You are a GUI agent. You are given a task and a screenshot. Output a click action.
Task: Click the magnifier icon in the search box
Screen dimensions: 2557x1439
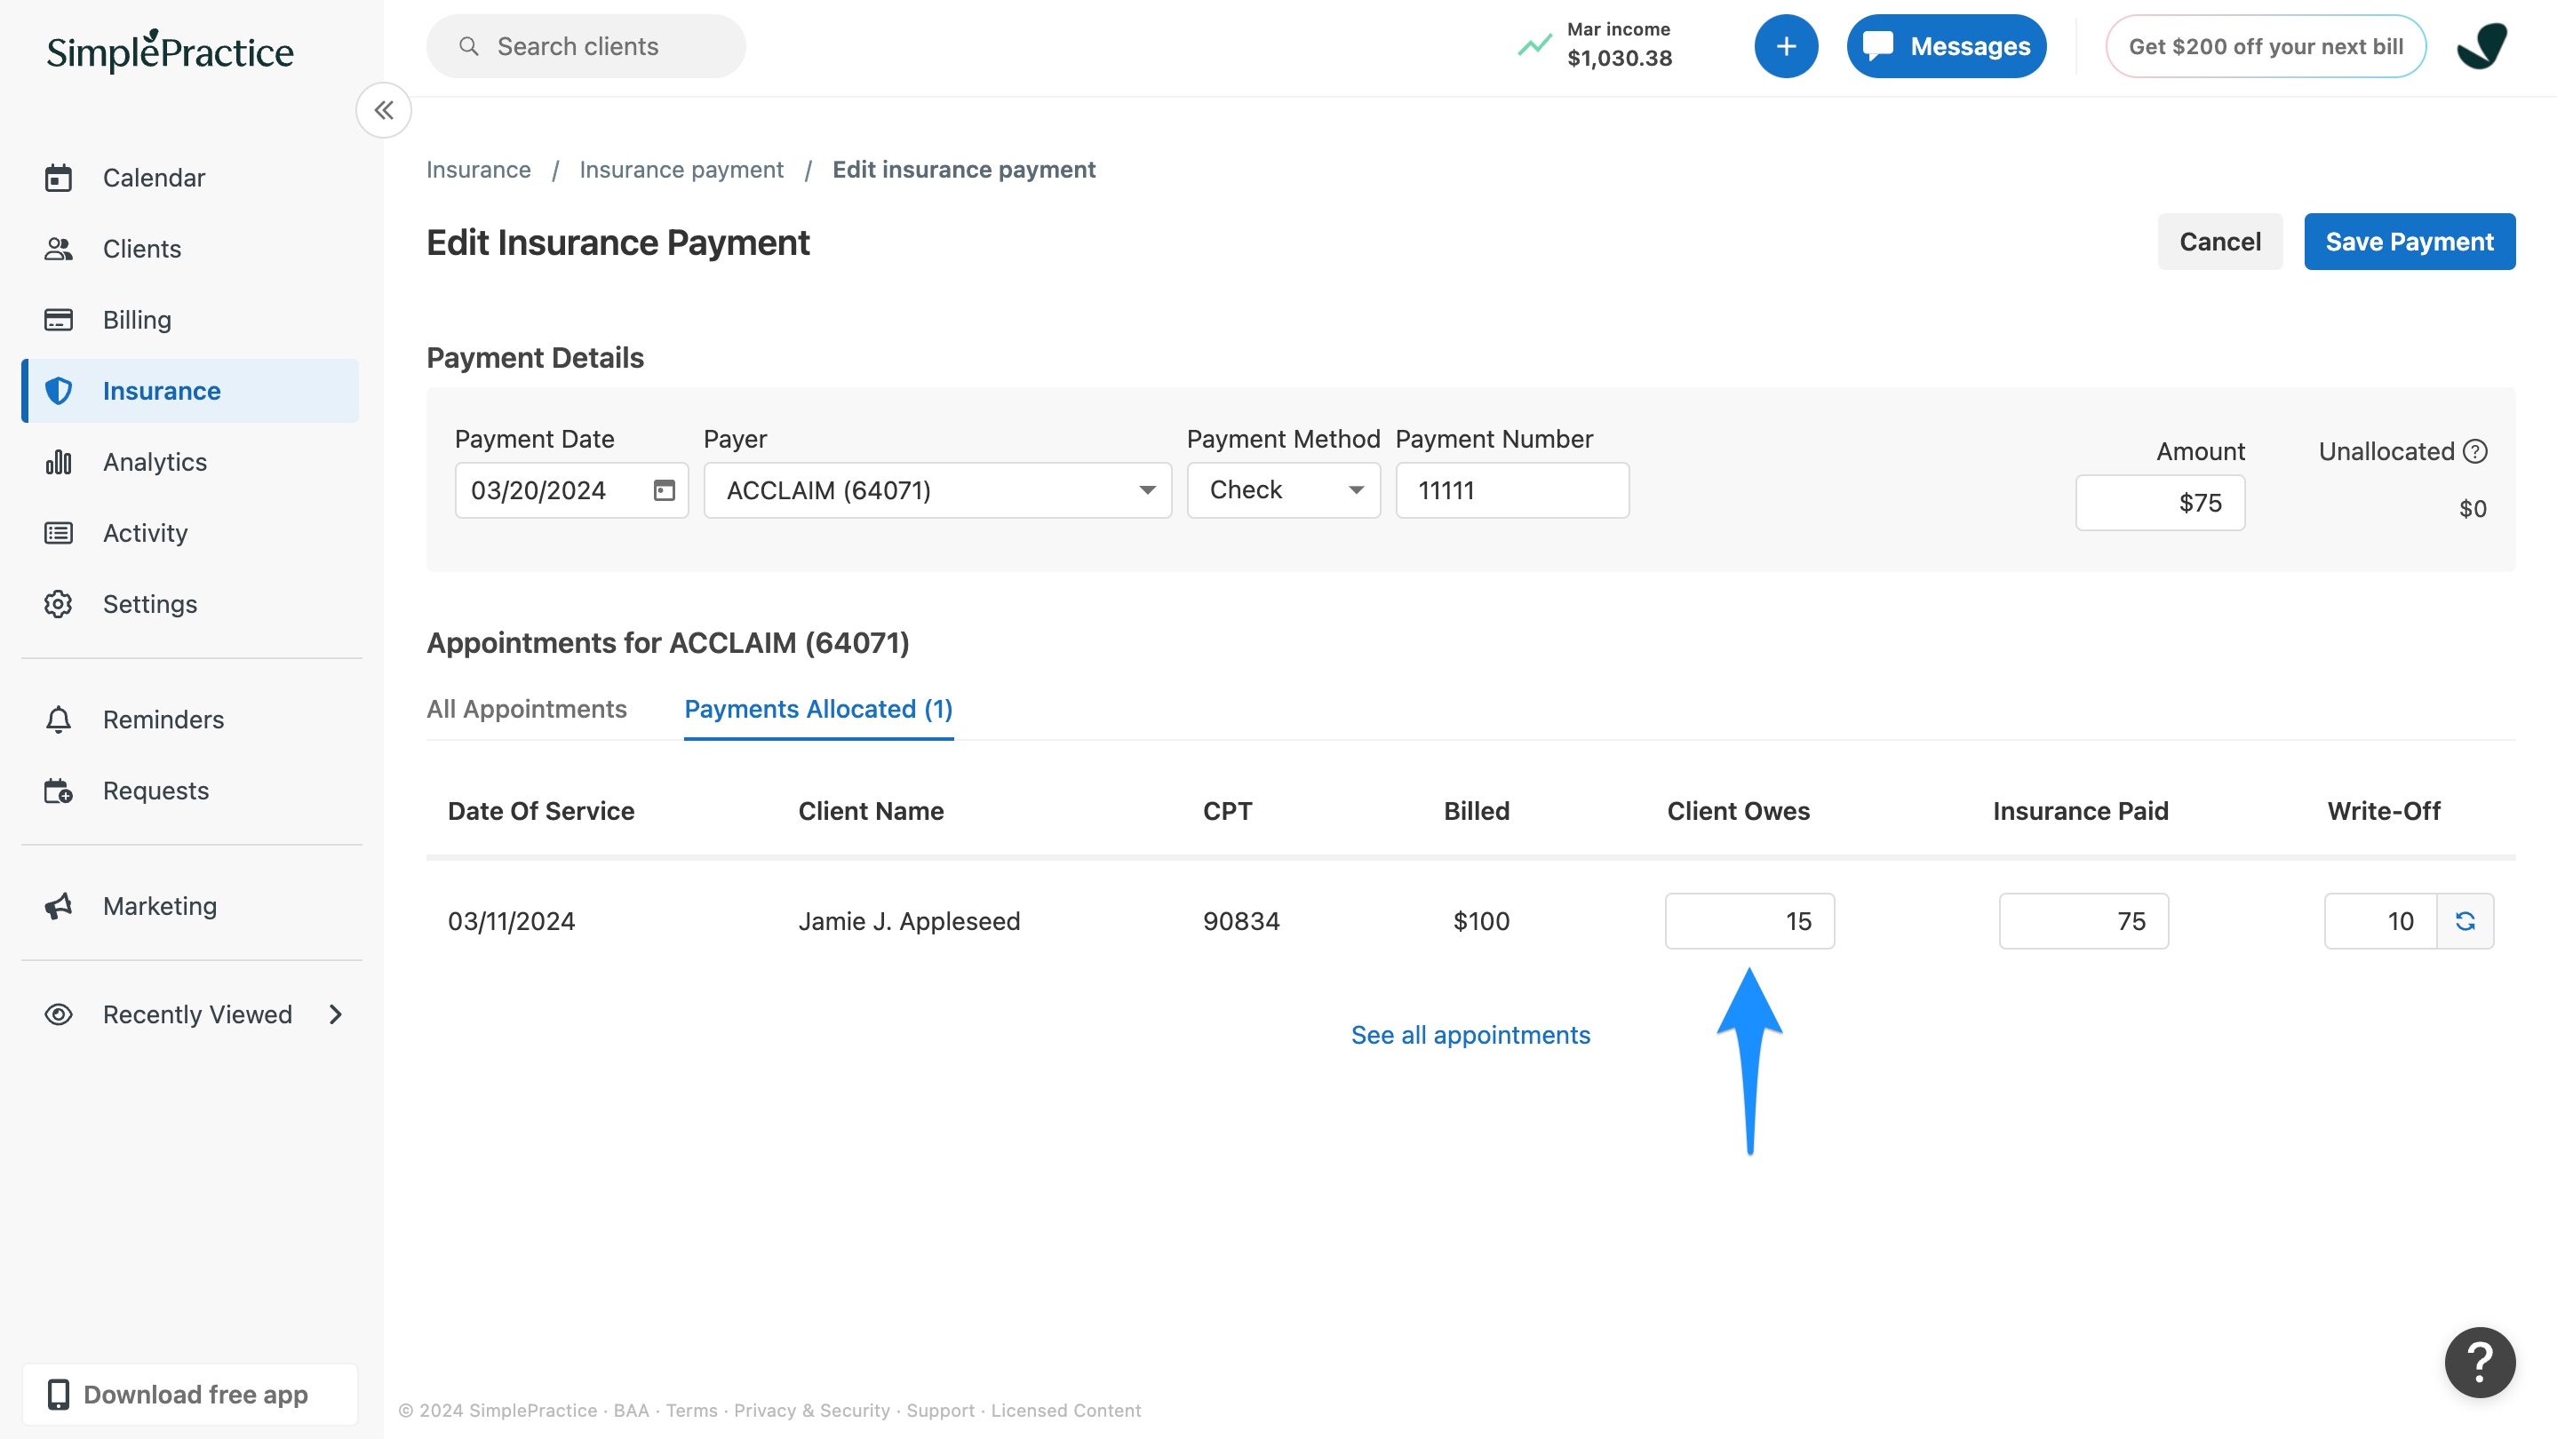[469, 47]
